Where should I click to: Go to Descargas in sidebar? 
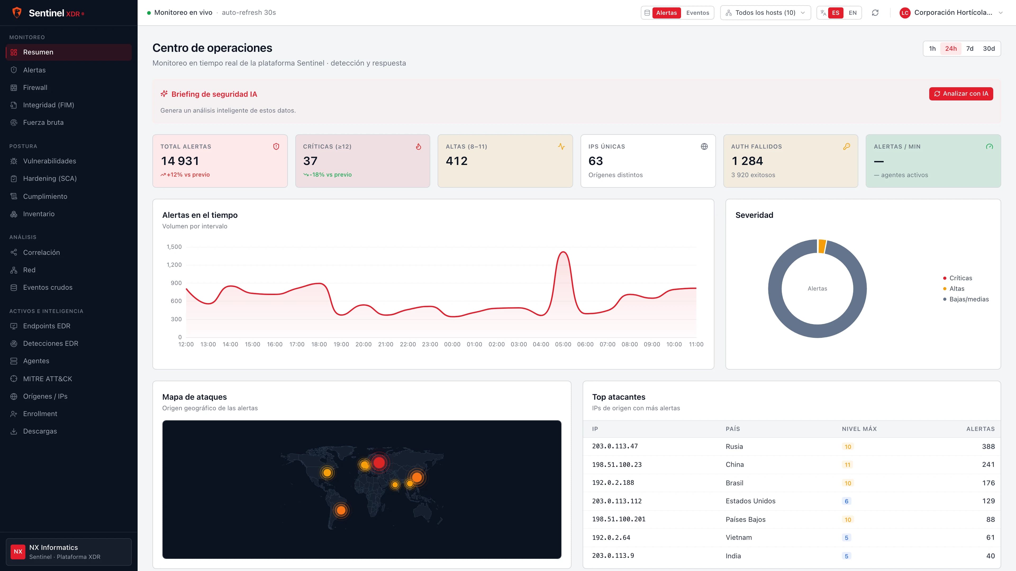pyautogui.click(x=69, y=431)
